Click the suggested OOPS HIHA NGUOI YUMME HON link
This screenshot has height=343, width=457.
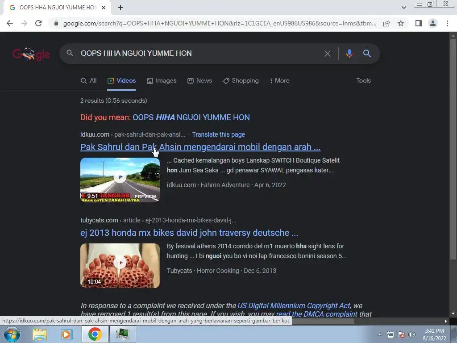191,117
